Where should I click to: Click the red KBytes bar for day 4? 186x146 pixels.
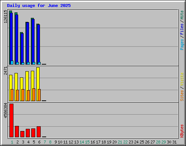pos(28,133)
